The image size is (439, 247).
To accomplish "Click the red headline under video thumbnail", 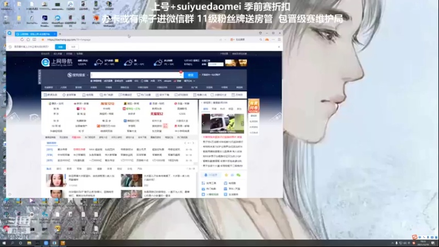I will click(222, 137).
